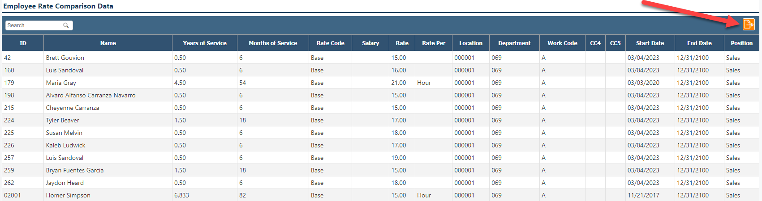Click the Department column header
The image size is (762, 201).
coord(514,43)
